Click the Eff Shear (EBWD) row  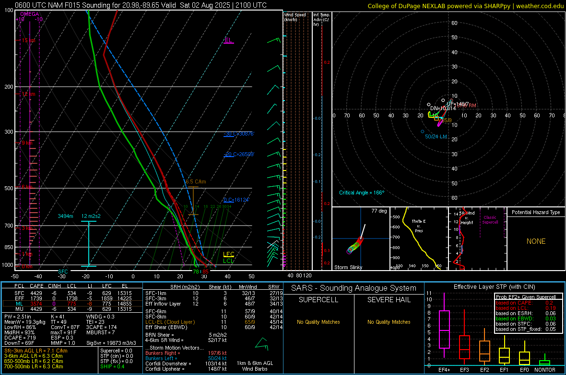tap(214, 328)
